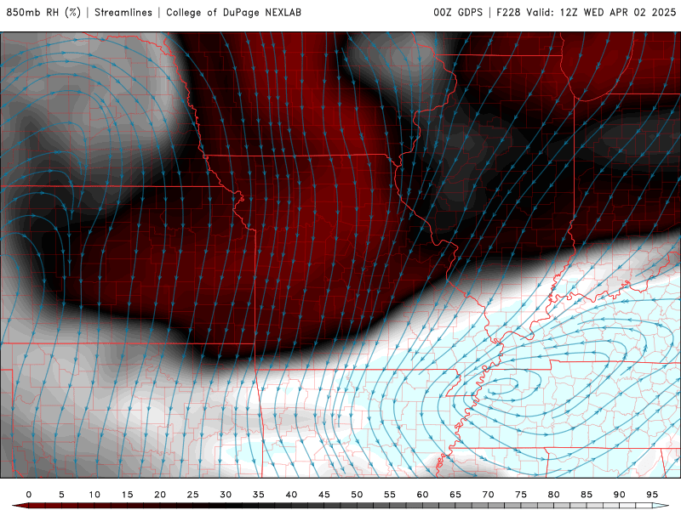Click the colorbar label 0

click(x=29, y=495)
